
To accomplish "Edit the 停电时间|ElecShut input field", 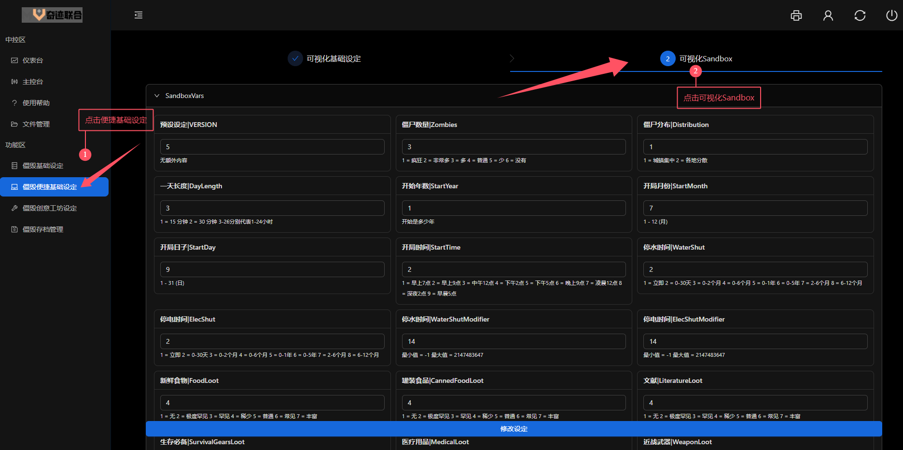I will (x=272, y=341).
